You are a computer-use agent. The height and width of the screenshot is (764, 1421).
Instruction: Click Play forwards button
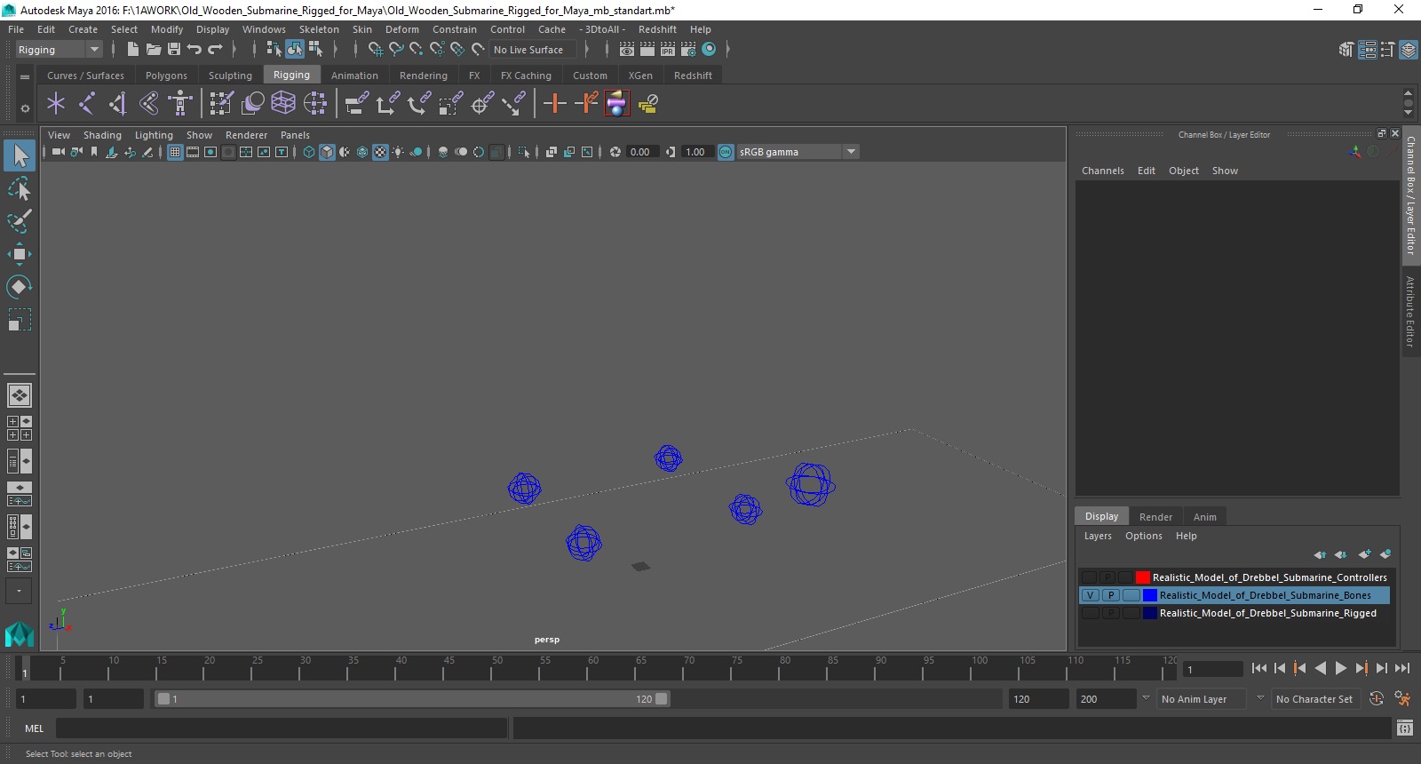[x=1341, y=668]
